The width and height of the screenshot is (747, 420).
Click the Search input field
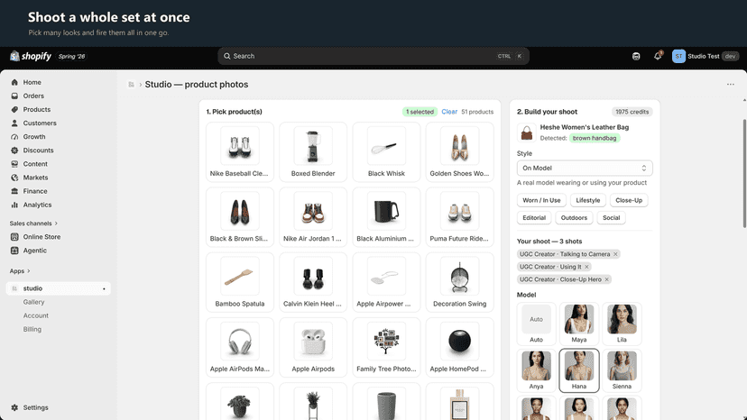(x=373, y=56)
